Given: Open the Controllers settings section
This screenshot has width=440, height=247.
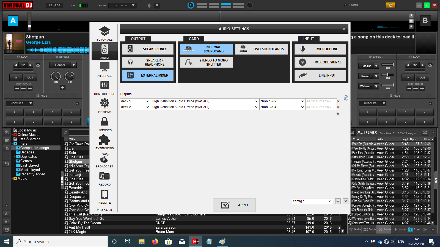Looking at the screenshot, I should click(105, 88).
